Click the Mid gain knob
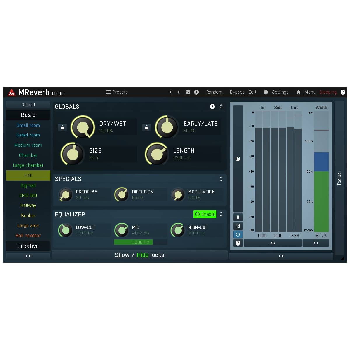Viewport: 350px width, 350px height. point(122,230)
